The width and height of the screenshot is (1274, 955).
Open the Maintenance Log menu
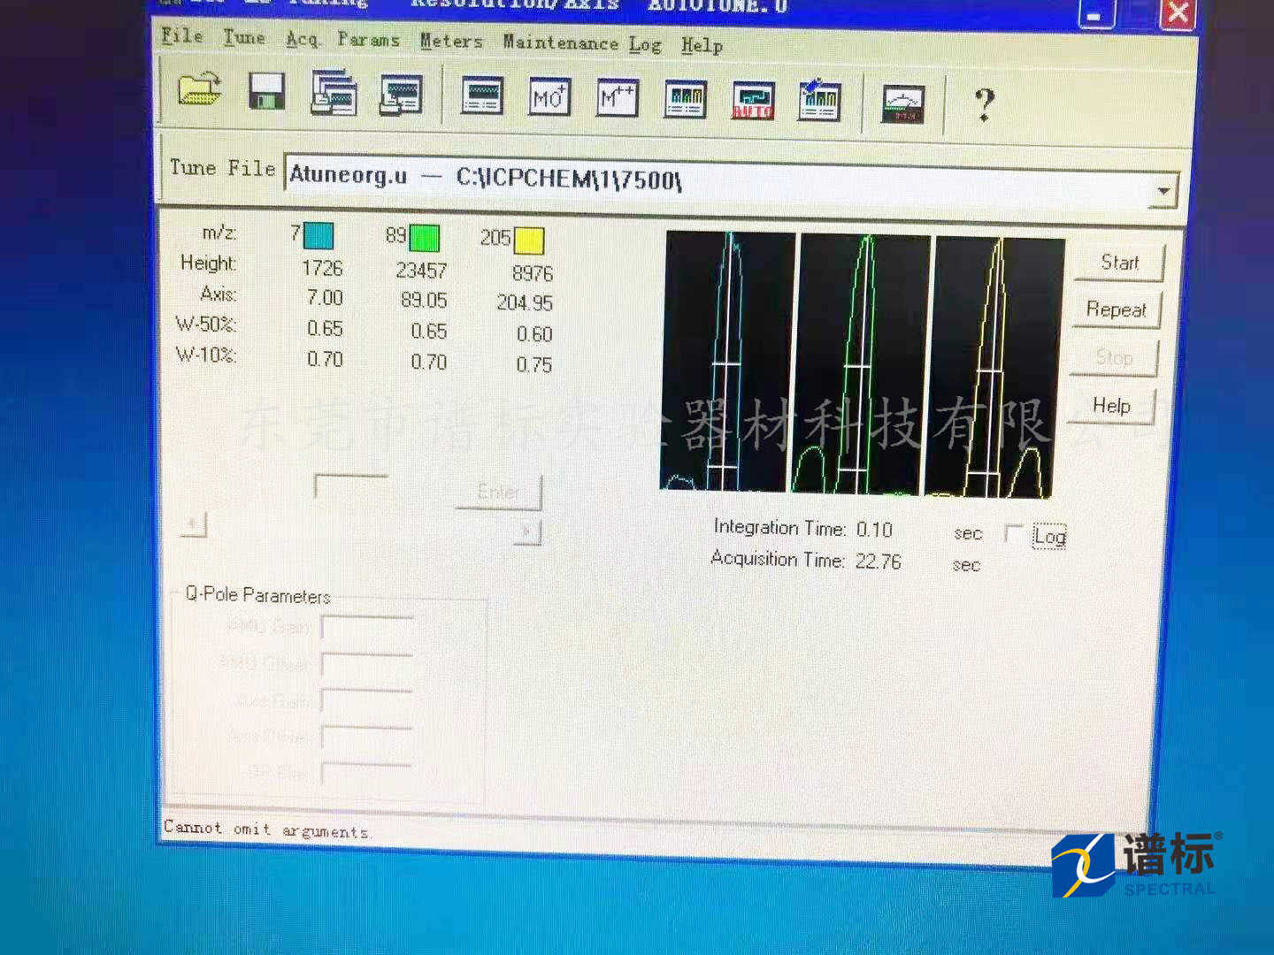581,43
